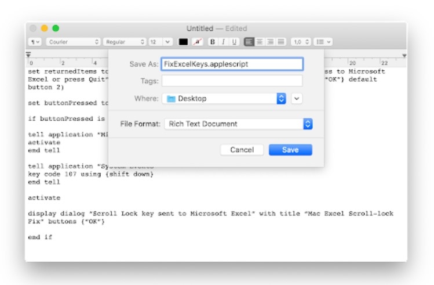The width and height of the screenshot is (434, 285).
Task: Click the Desktop folder icon
Action: (171, 99)
